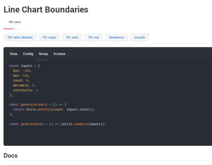212x165 pixels.
Task: Click the 'decimals: 2,' code line
Action: pyautogui.click(x=24, y=86)
